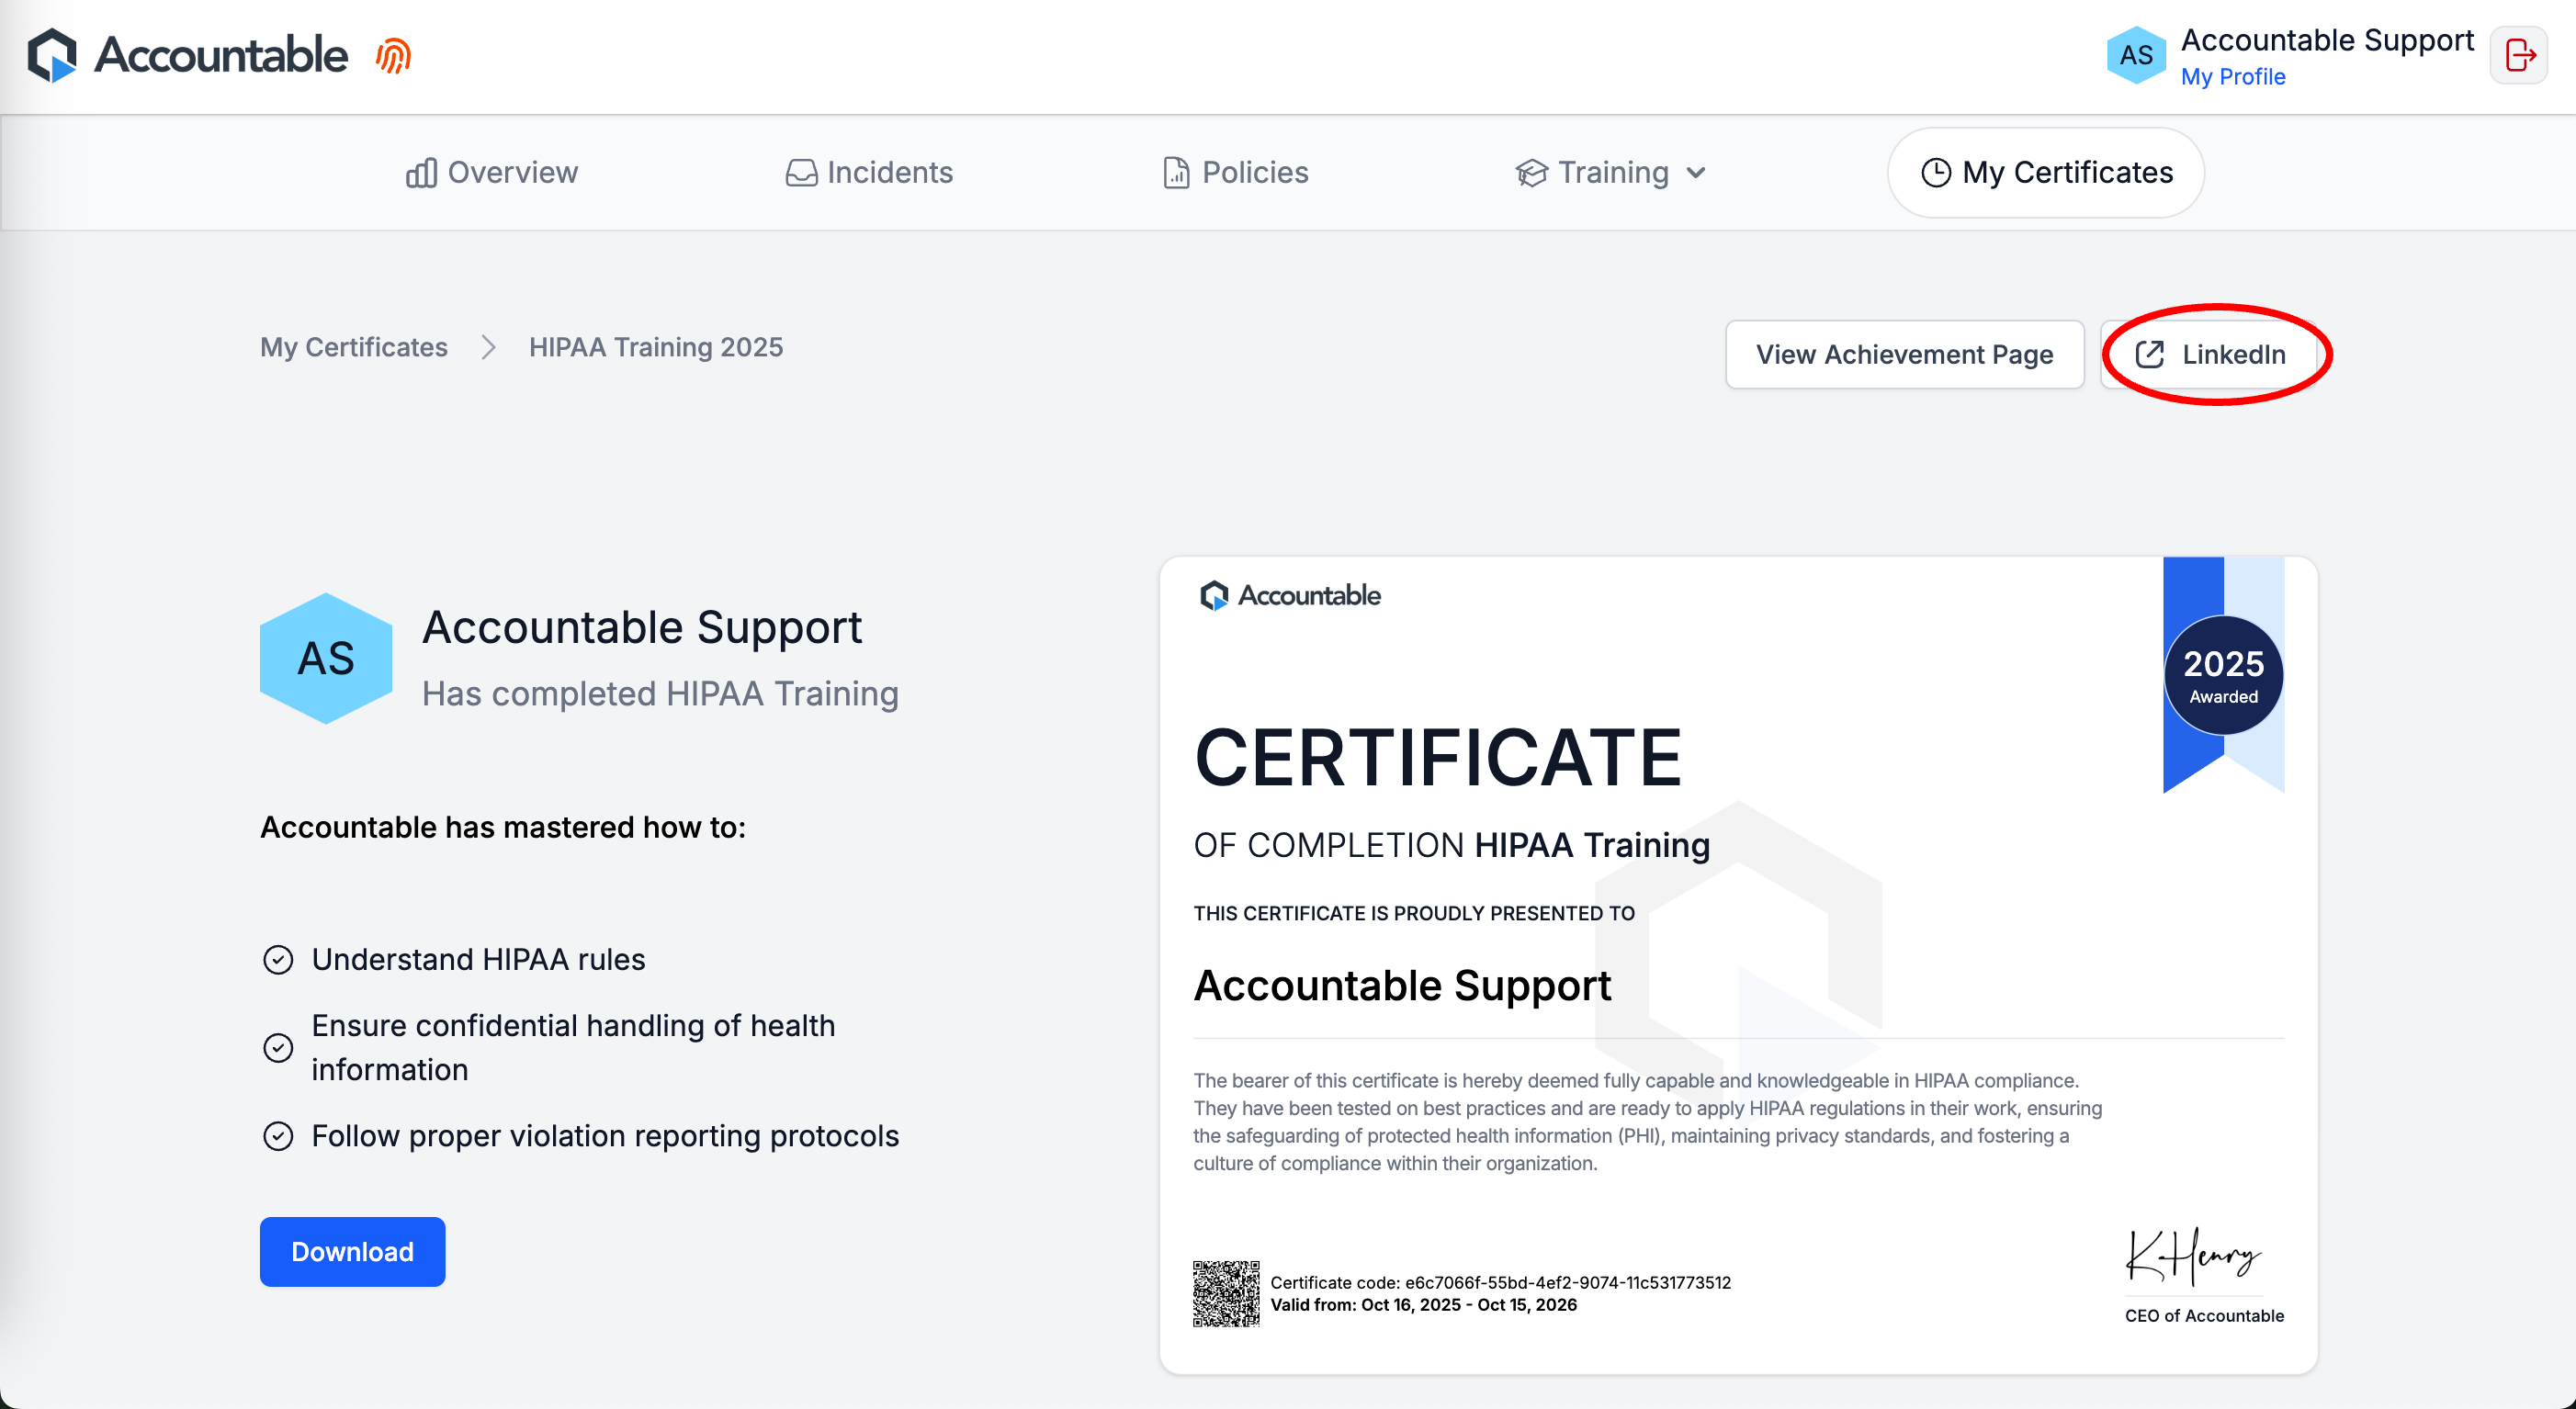This screenshot has width=2576, height=1409.
Task: Click the Training dropdown arrow
Action: pos(1696,173)
